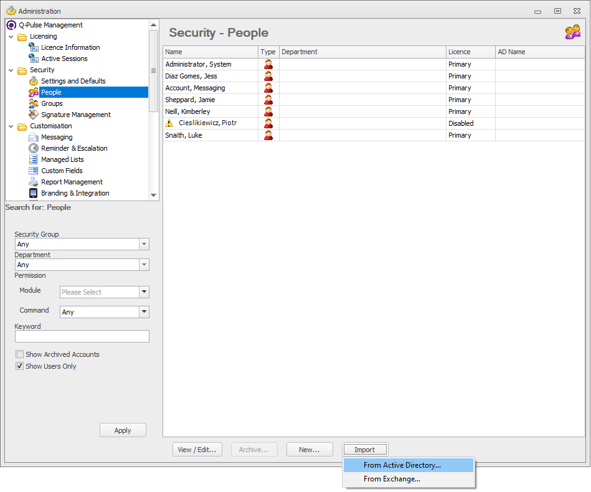Click the Report Management printer icon
591x492 pixels.
point(34,182)
